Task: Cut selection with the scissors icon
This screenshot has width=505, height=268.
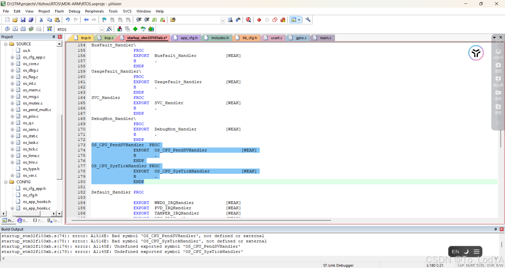Action: (41, 20)
